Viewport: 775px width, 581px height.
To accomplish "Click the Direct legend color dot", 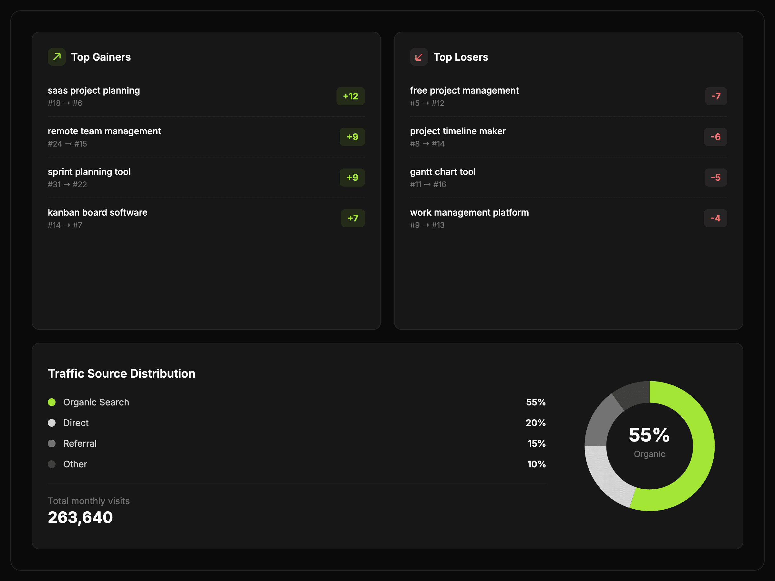I will pyautogui.click(x=51, y=423).
